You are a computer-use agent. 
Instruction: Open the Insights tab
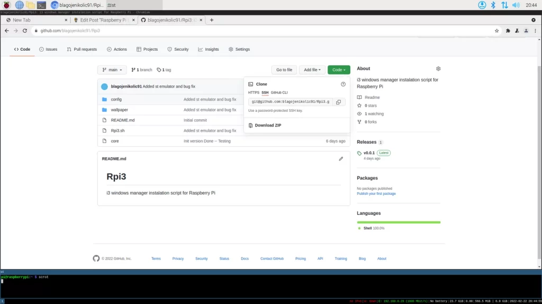(209, 49)
